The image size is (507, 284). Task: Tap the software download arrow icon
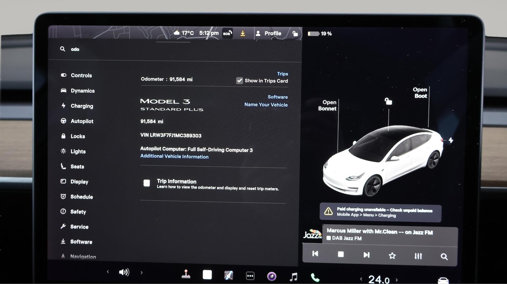[x=243, y=33]
